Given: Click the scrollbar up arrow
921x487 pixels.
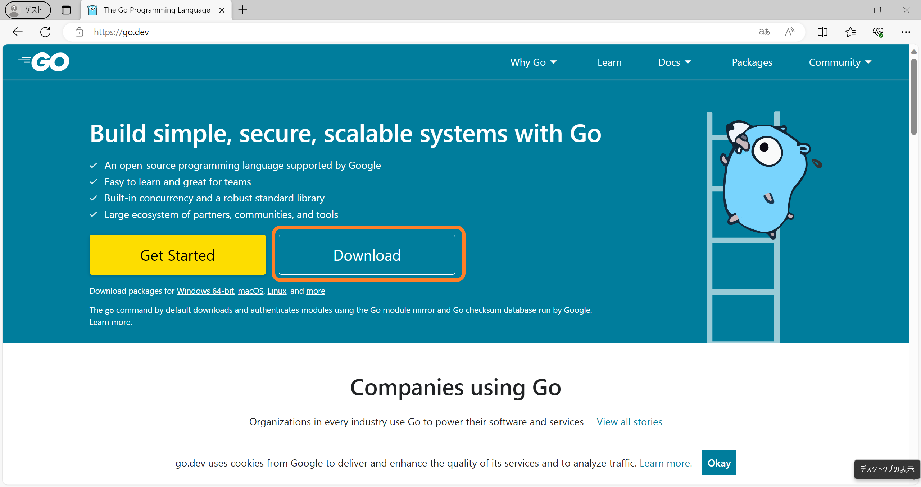Looking at the screenshot, I should [x=914, y=51].
